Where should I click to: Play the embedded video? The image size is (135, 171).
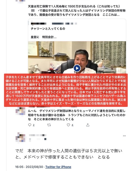[77, 68]
